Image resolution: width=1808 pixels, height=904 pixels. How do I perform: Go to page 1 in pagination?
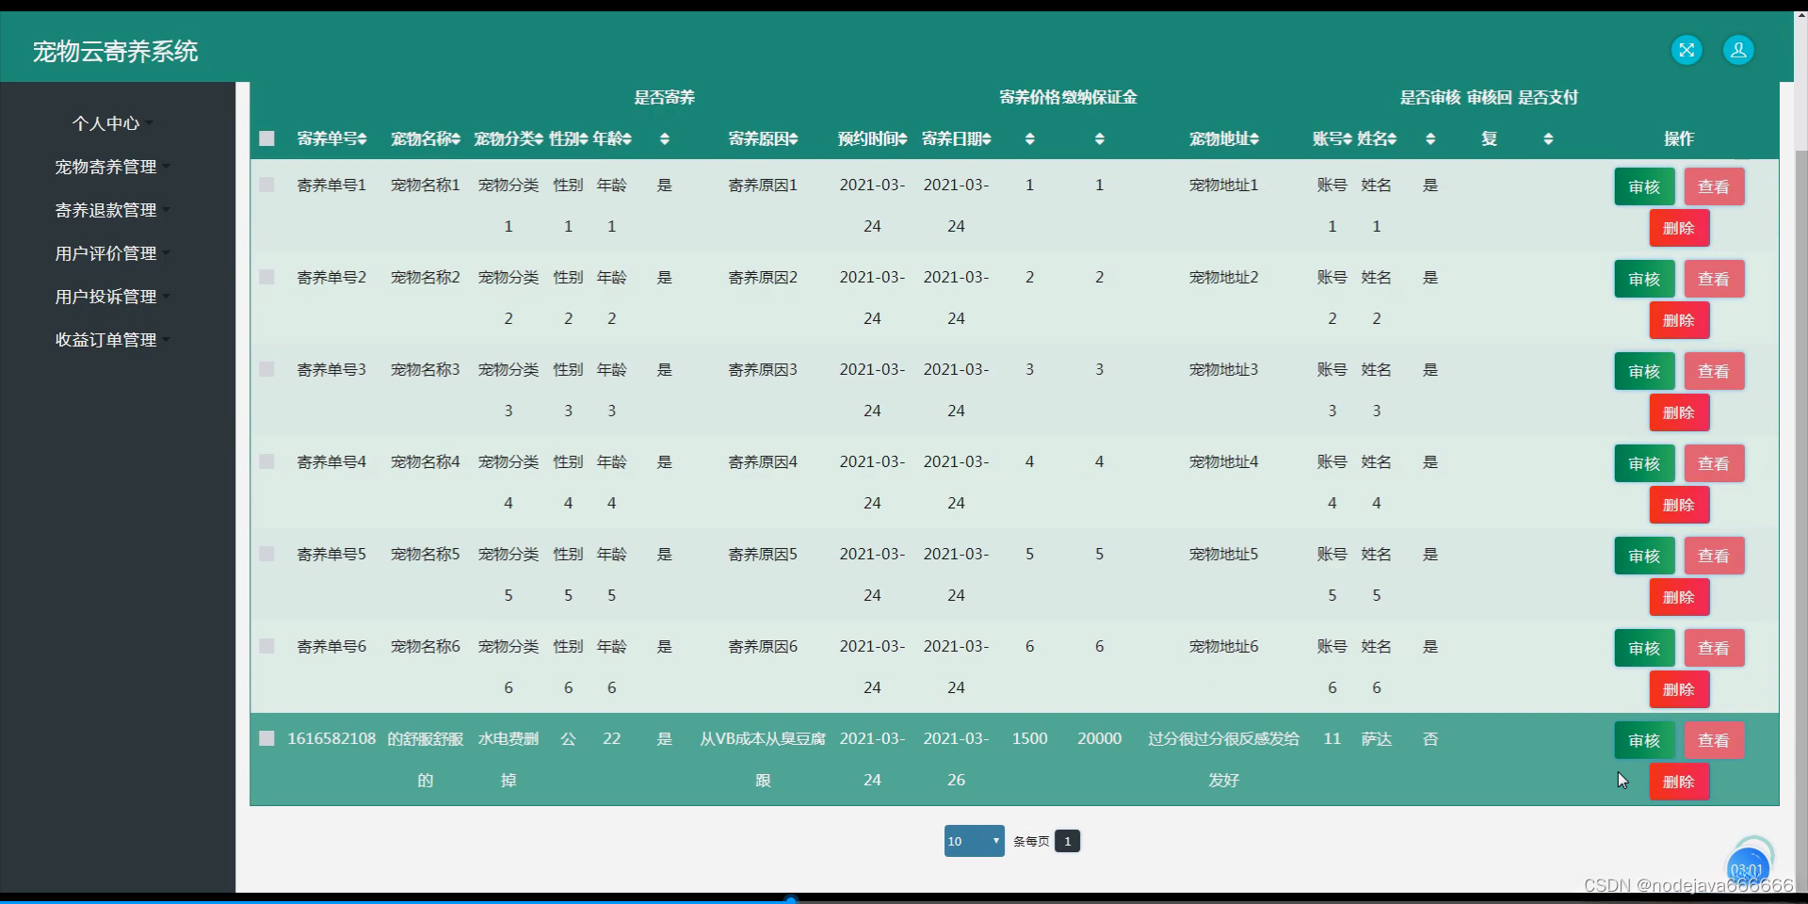[x=1067, y=841]
